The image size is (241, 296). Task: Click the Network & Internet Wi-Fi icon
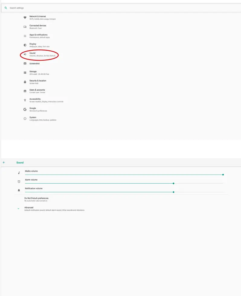tap(25, 18)
